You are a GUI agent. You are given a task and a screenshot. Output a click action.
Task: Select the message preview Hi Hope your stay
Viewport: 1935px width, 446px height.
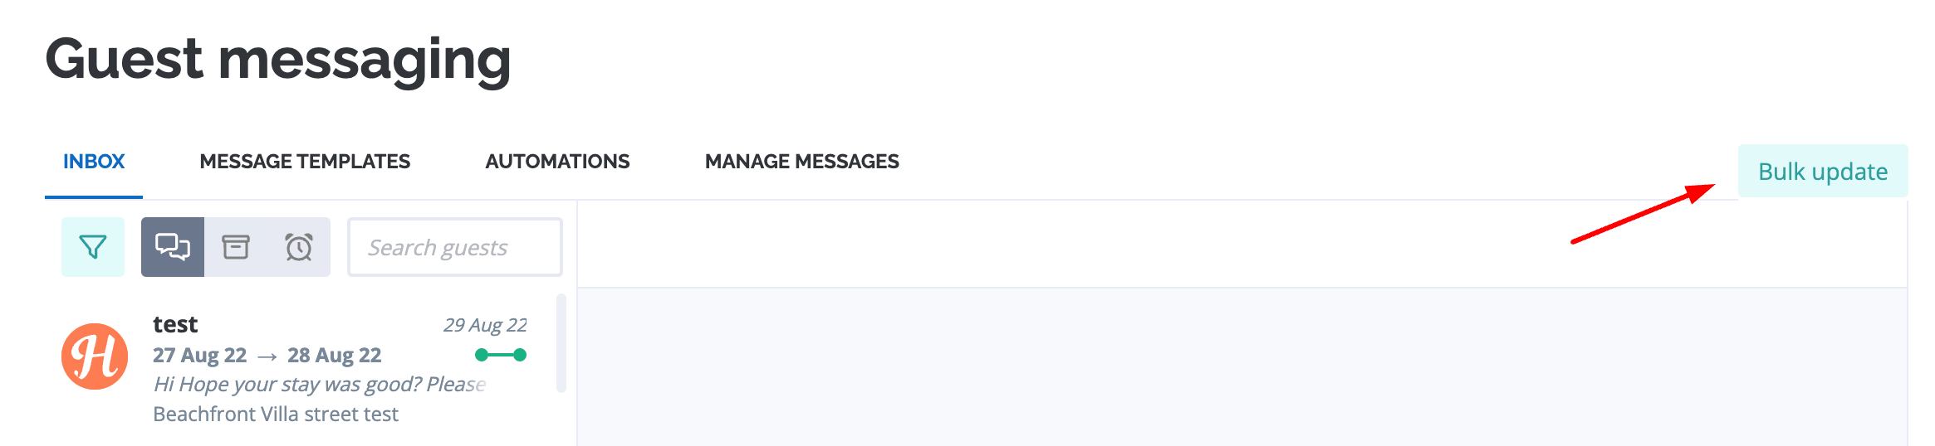pyautogui.click(x=320, y=385)
